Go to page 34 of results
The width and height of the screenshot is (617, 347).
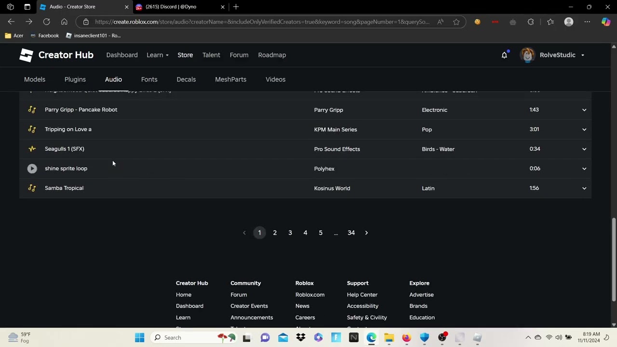pos(351,233)
